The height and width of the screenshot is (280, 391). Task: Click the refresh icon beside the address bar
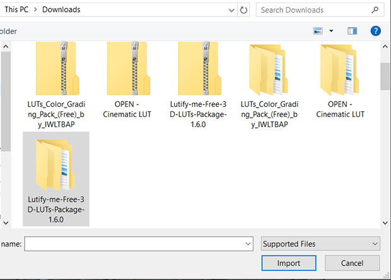(243, 10)
